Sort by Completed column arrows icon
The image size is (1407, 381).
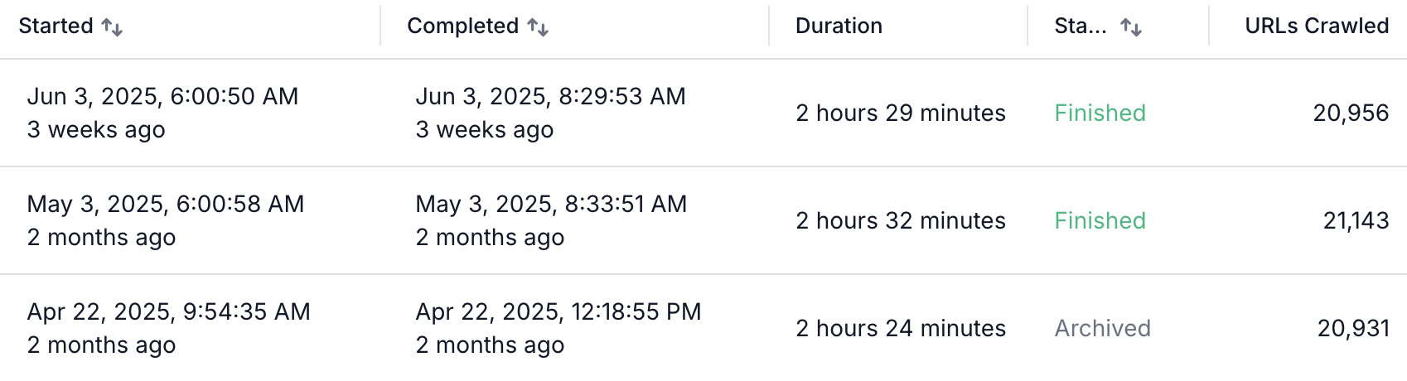(538, 27)
